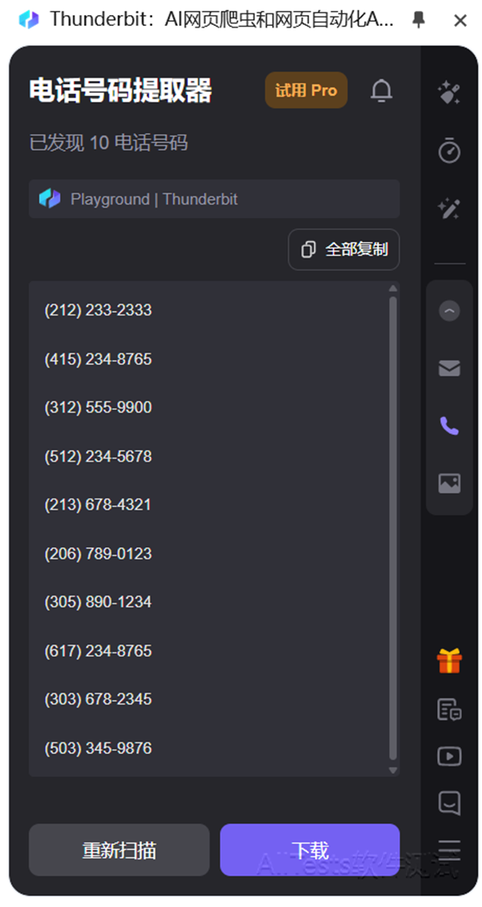Click the 下载 download button

coord(309,850)
